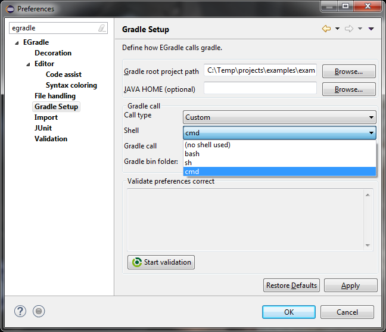Image resolution: width=386 pixels, height=332 pixels.
Task: Open the JUnit preference page
Action: (43, 128)
